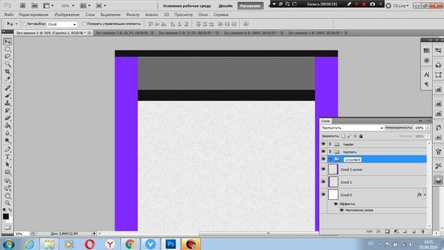Select the Eyedropper tool
The height and width of the screenshot is (250, 444).
point(8,79)
